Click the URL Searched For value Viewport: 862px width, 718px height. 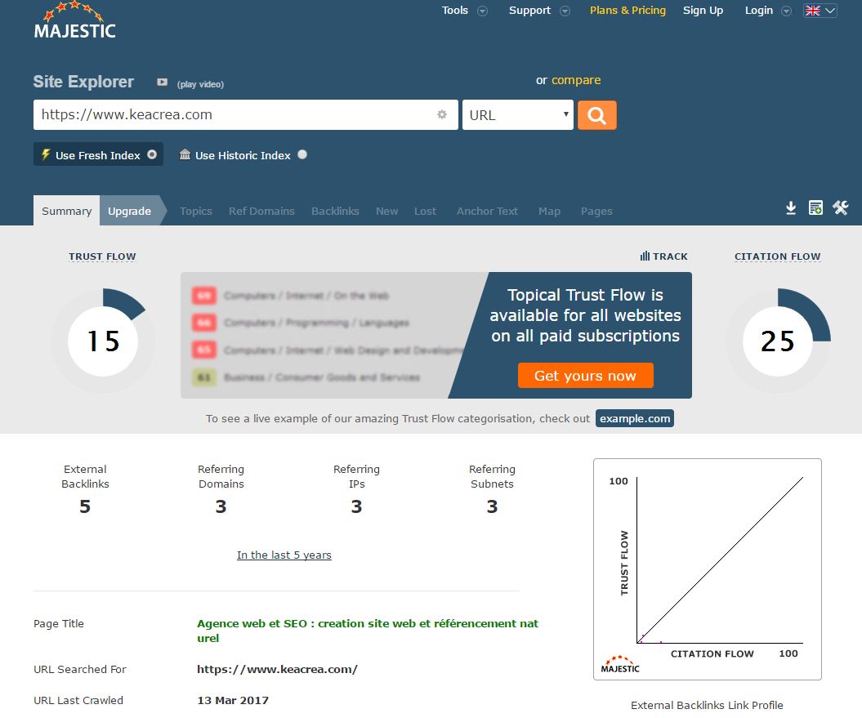pyautogui.click(x=277, y=669)
